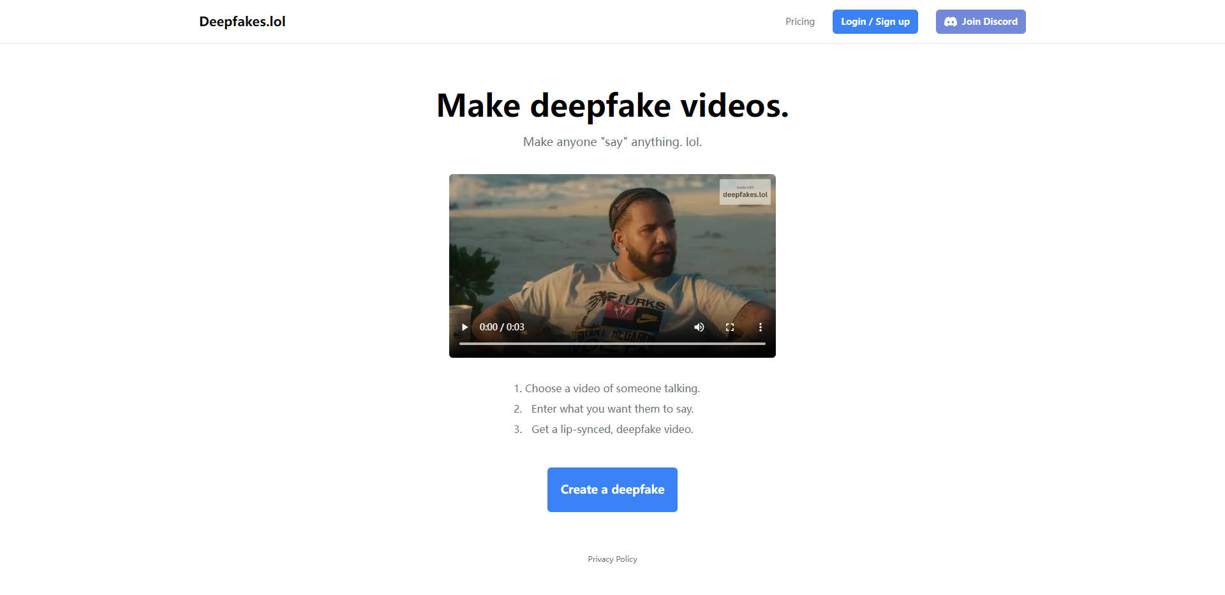Click the Create a deepfake button
This screenshot has width=1225, height=595.
pyautogui.click(x=612, y=489)
